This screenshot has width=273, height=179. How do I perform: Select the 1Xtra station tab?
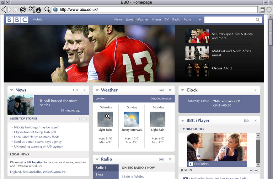(106, 175)
